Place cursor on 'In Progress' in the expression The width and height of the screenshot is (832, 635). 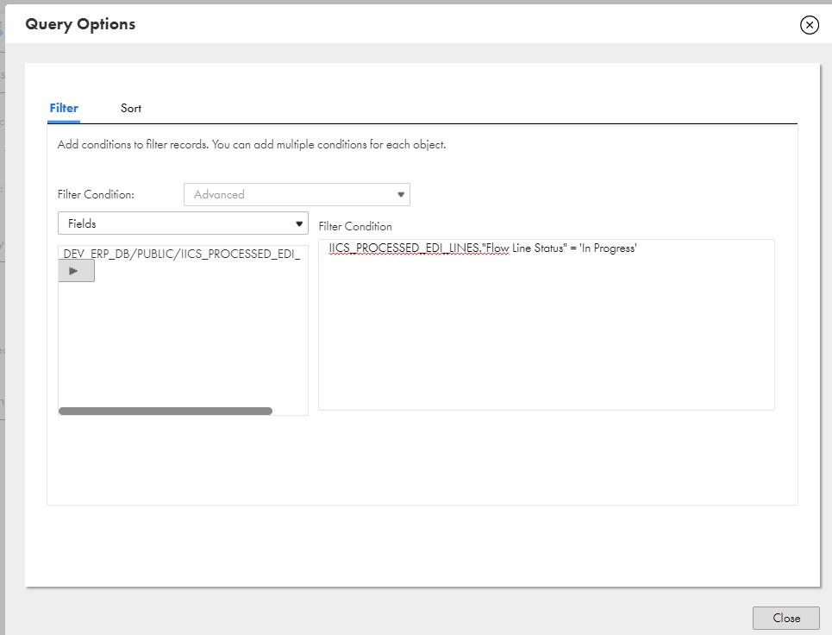(608, 248)
